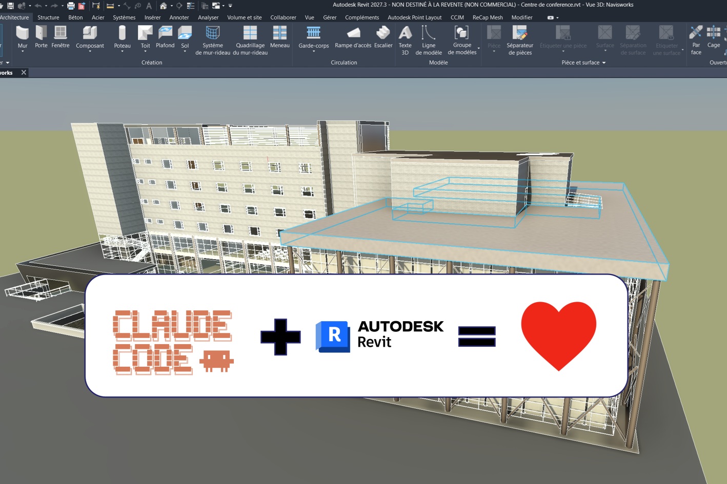This screenshot has height=484, width=727.
Task: Expand the Garde-corps railing dropdown
Action: [x=314, y=51]
